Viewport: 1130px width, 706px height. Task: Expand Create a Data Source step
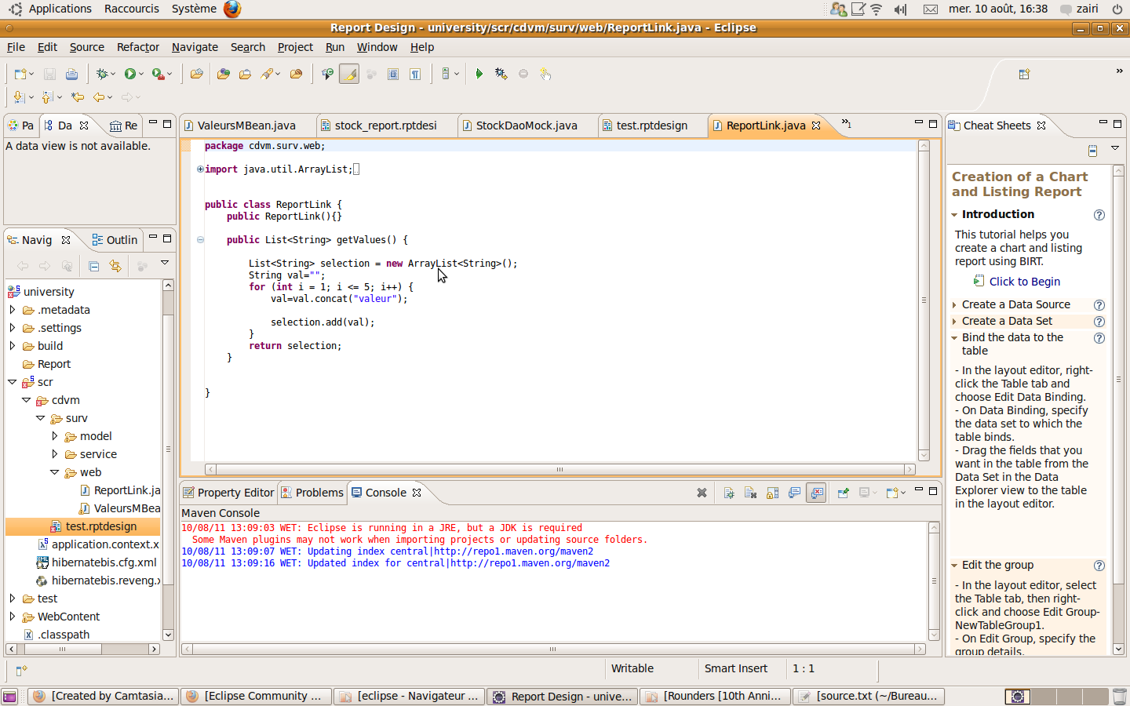point(1015,304)
